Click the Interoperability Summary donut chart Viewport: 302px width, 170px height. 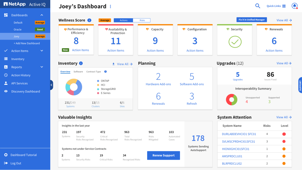tap(232, 100)
